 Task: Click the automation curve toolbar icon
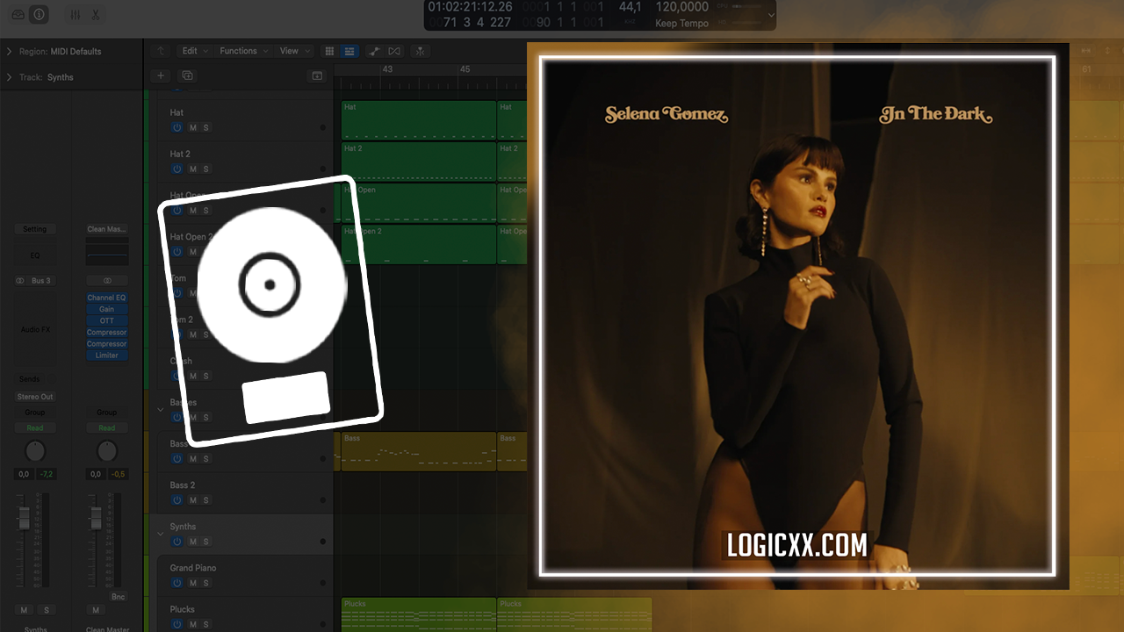[x=374, y=51]
